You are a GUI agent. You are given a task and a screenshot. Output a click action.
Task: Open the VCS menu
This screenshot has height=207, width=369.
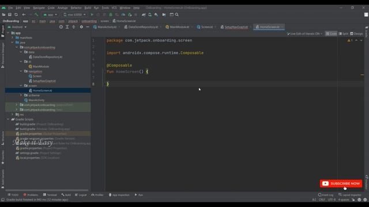114,7
